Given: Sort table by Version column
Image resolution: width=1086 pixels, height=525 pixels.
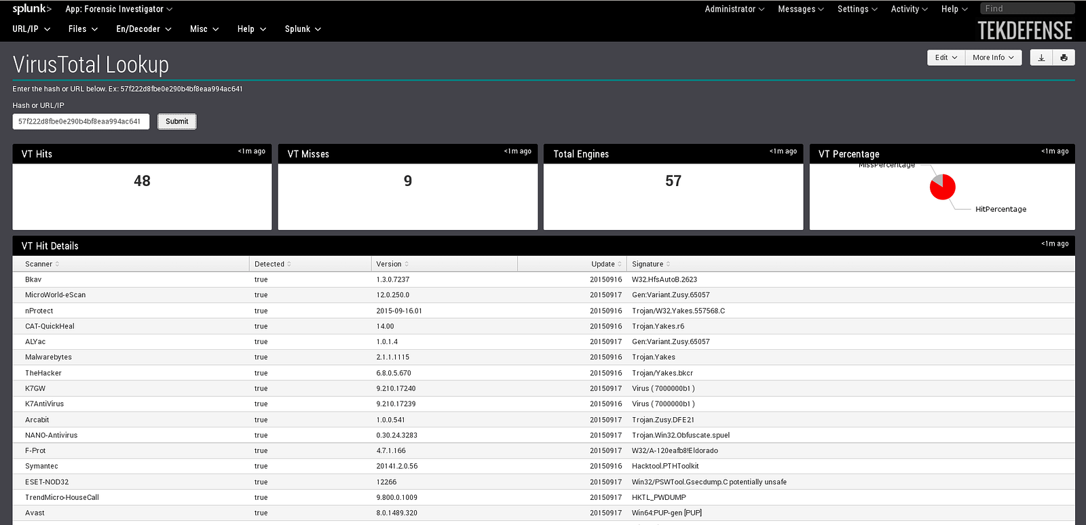Looking at the screenshot, I should 392,264.
